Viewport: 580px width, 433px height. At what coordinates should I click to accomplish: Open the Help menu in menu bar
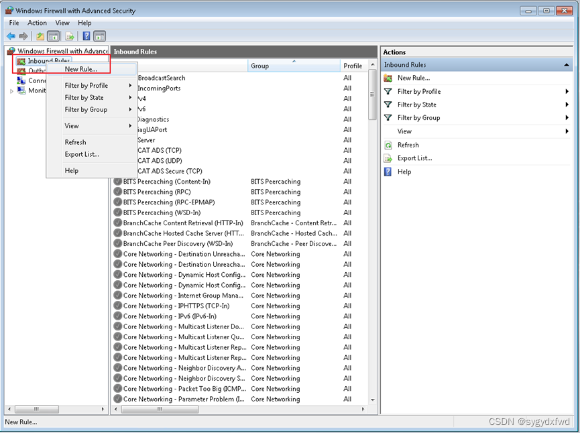click(x=84, y=23)
